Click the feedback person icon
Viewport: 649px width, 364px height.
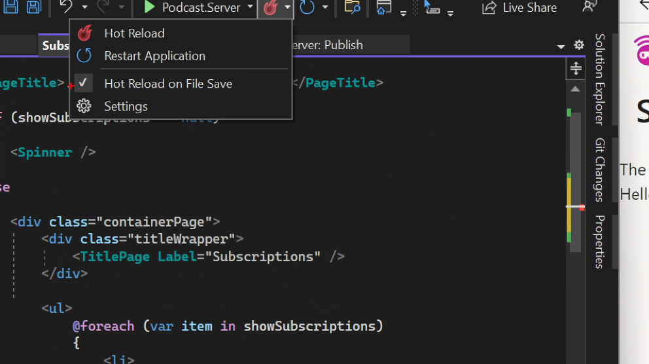coord(589,7)
